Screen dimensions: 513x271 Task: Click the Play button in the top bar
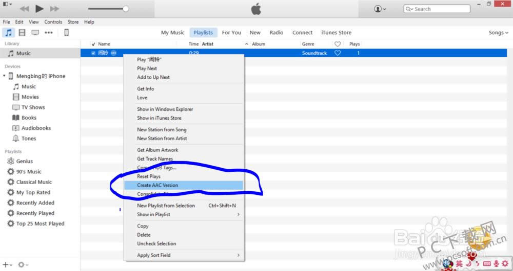pos(40,9)
